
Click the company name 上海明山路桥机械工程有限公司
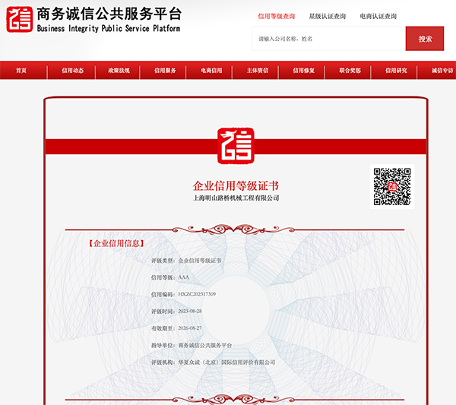coord(236,198)
